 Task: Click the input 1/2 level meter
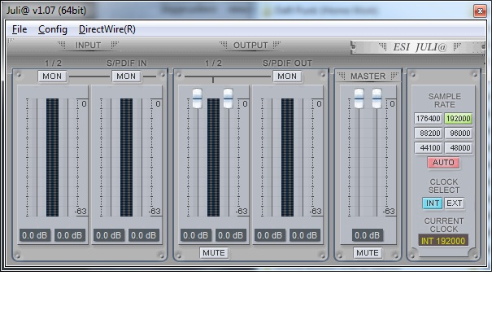pyautogui.click(x=52, y=157)
